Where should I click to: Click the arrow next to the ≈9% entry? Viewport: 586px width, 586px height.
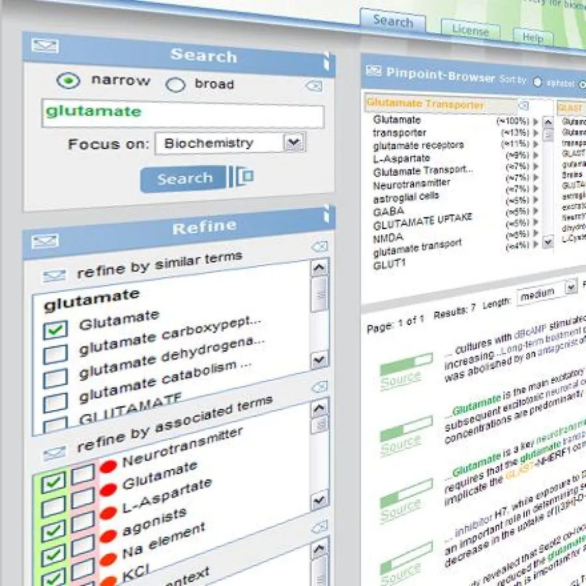536,155
